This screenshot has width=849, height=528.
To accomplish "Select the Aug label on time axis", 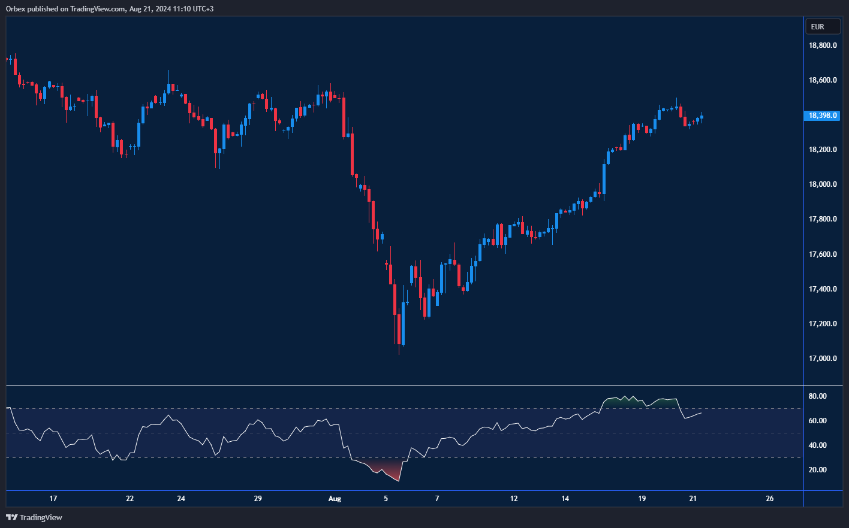I will point(335,499).
